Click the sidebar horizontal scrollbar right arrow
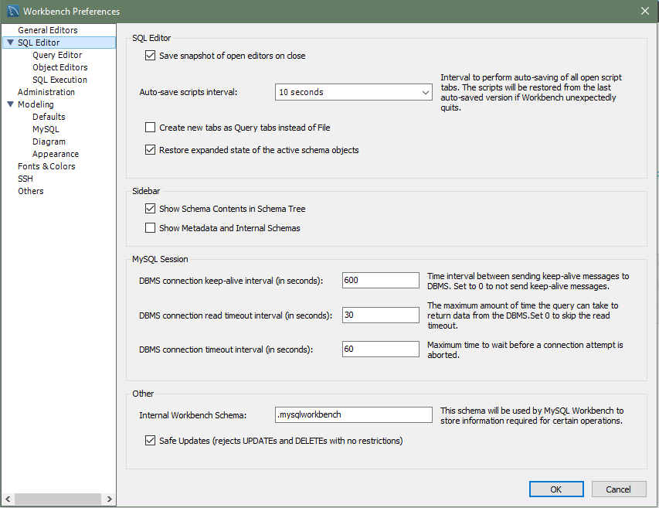The image size is (659, 508). click(109, 499)
